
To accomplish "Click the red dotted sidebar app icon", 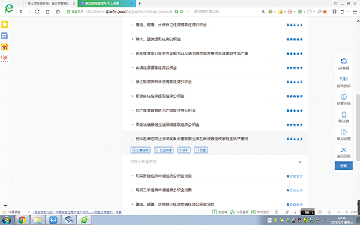I will click(5, 58).
